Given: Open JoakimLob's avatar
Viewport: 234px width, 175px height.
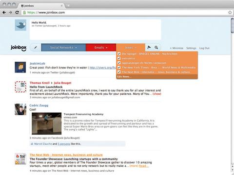Looking at the screenshot, I should click(20, 67).
